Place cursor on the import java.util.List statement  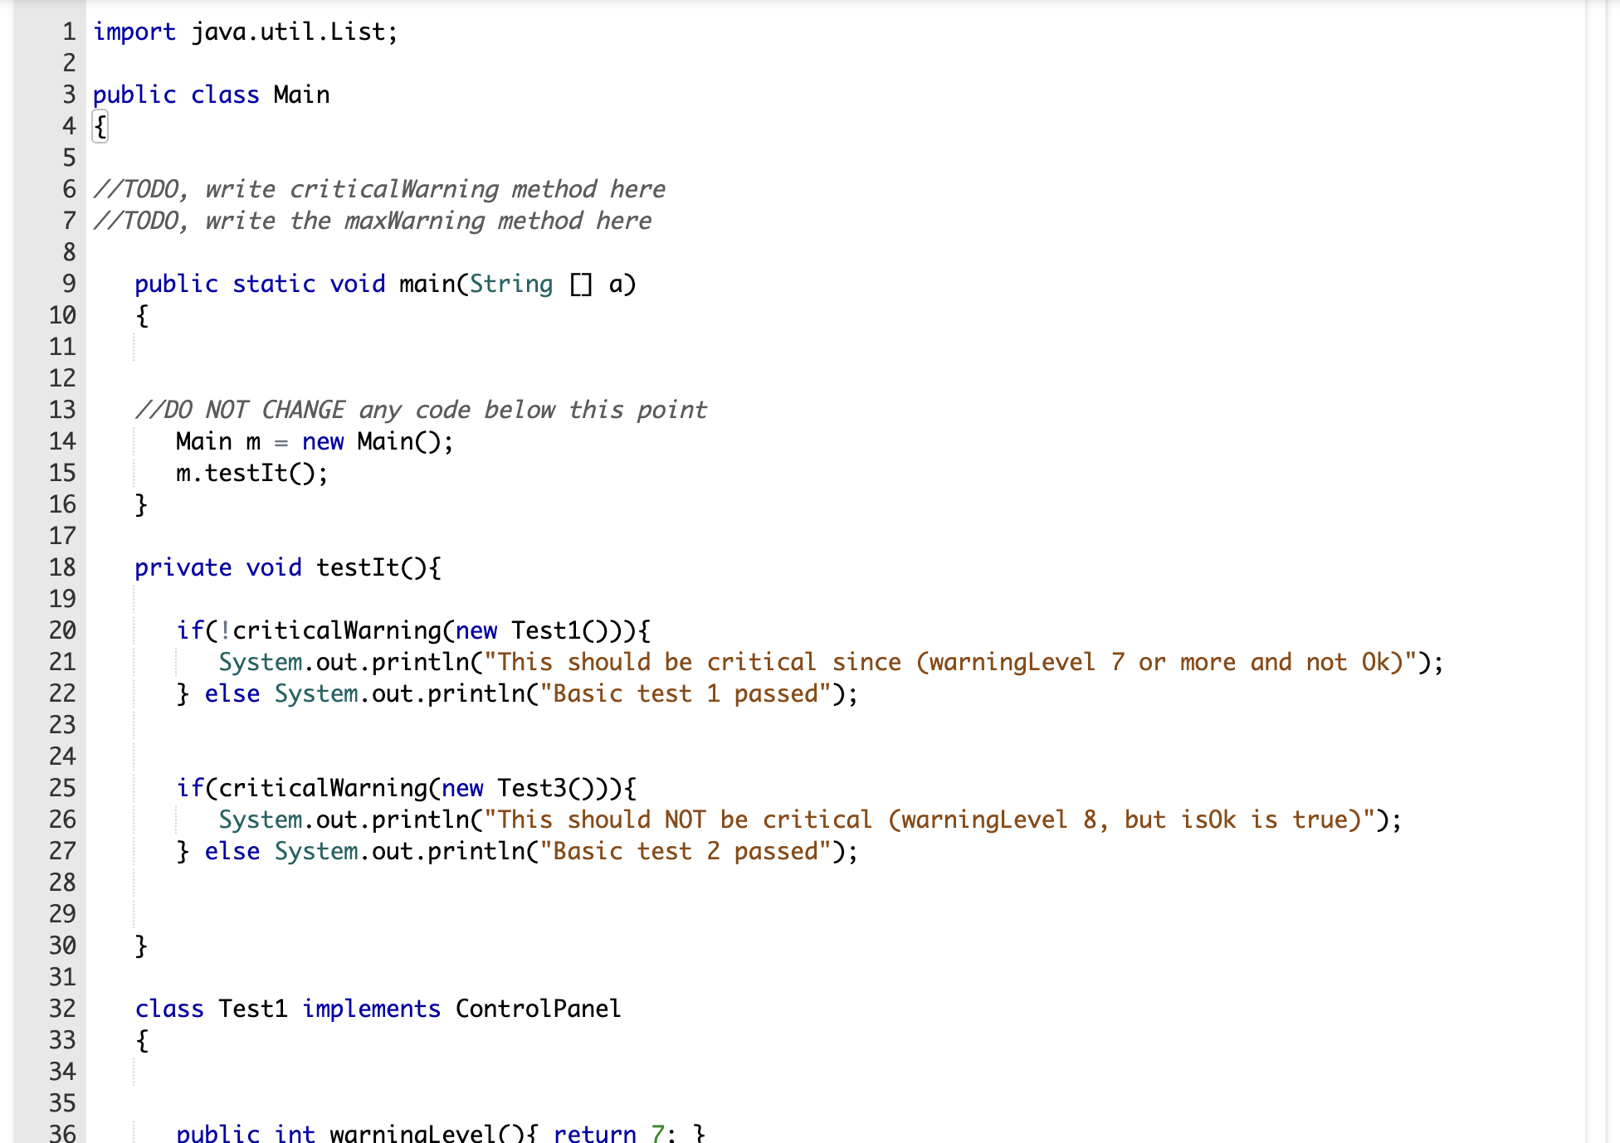coord(245,32)
